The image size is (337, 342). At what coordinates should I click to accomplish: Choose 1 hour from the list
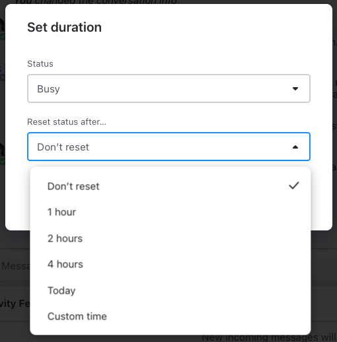(x=170, y=212)
